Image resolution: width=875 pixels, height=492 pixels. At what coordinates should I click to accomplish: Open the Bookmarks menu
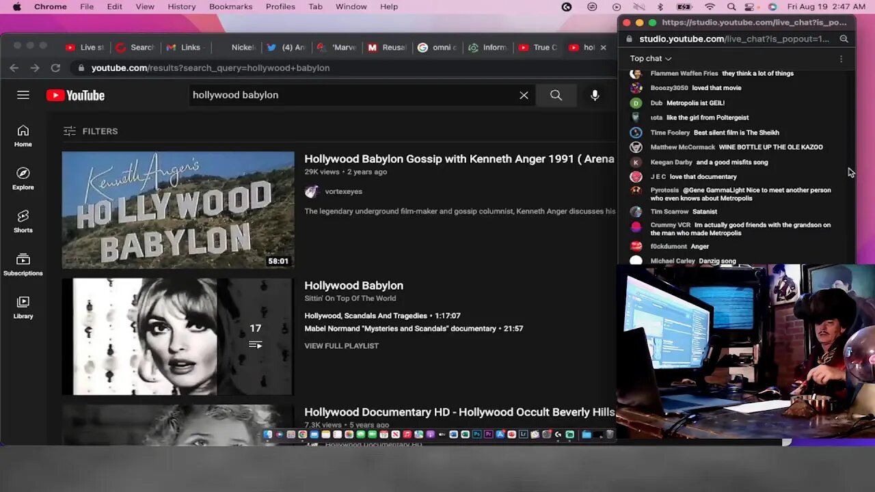231,7
